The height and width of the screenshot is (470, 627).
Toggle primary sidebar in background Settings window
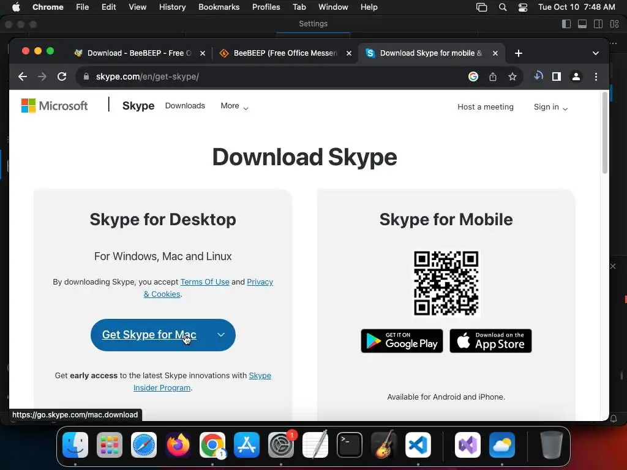pos(566,24)
